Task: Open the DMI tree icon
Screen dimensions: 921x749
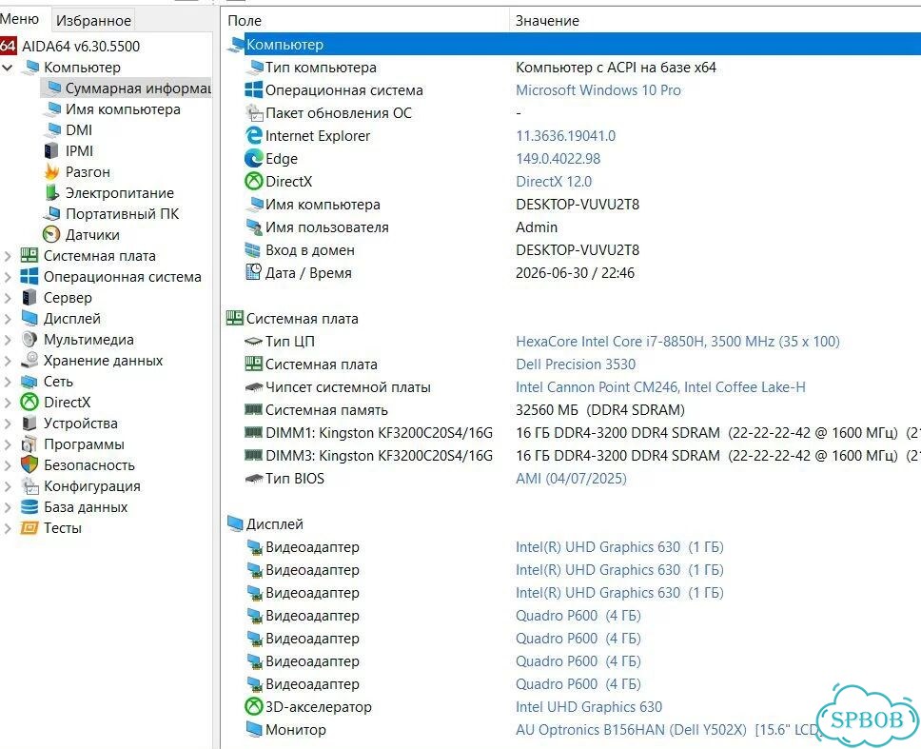Action: pyautogui.click(x=54, y=129)
